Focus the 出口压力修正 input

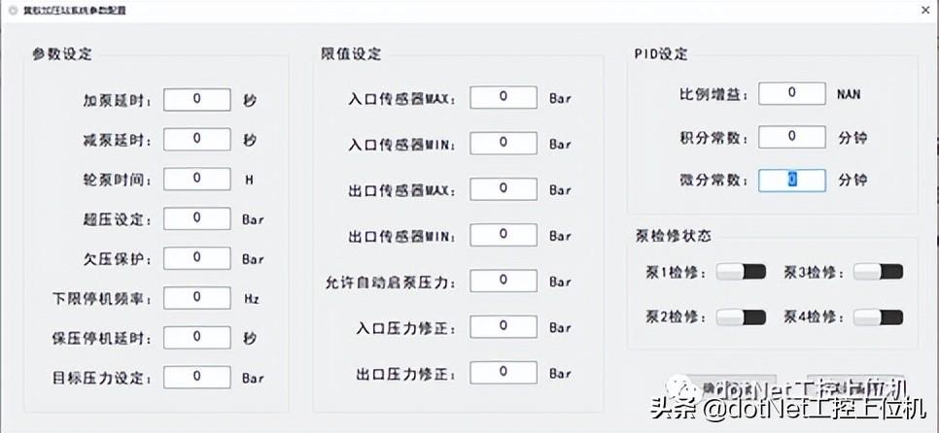click(504, 373)
